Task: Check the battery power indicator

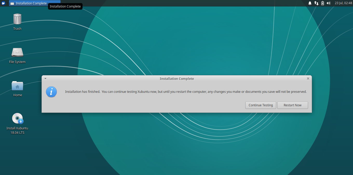Action: (x=323, y=3)
